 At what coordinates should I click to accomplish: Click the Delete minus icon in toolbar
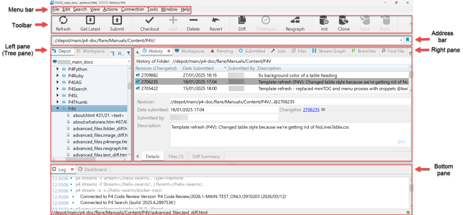(x=194, y=20)
